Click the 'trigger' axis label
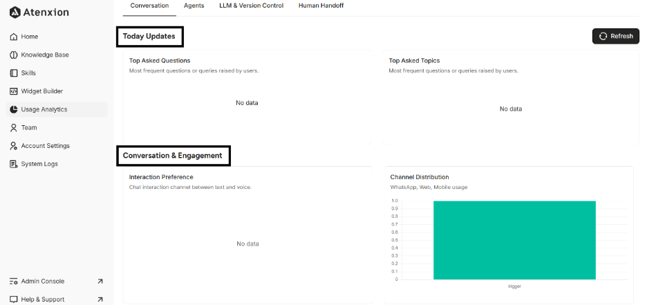Image resolution: width=647 pixels, height=305 pixels. point(514,286)
